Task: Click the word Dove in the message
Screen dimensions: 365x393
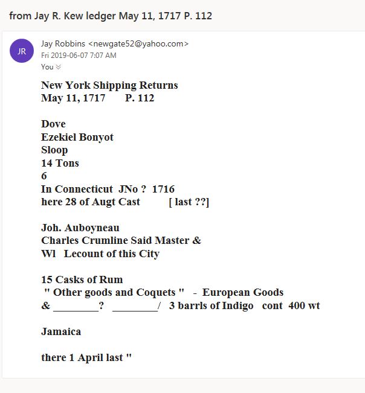Action: (x=53, y=124)
